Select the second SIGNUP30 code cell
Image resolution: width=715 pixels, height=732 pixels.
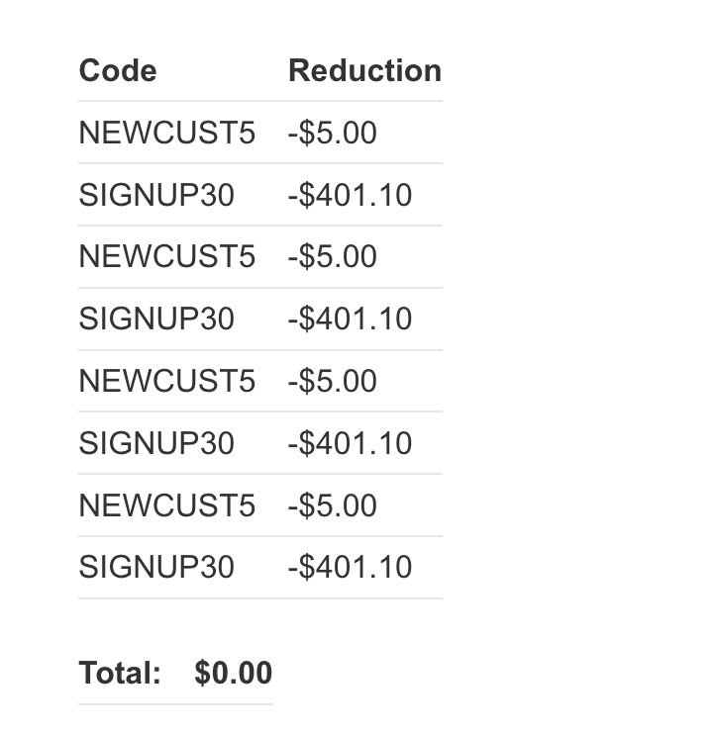tap(156, 319)
